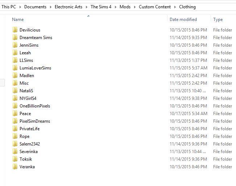Click the Devilicious folder icon
This screenshot has height=186, width=236.
coord(15,30)
